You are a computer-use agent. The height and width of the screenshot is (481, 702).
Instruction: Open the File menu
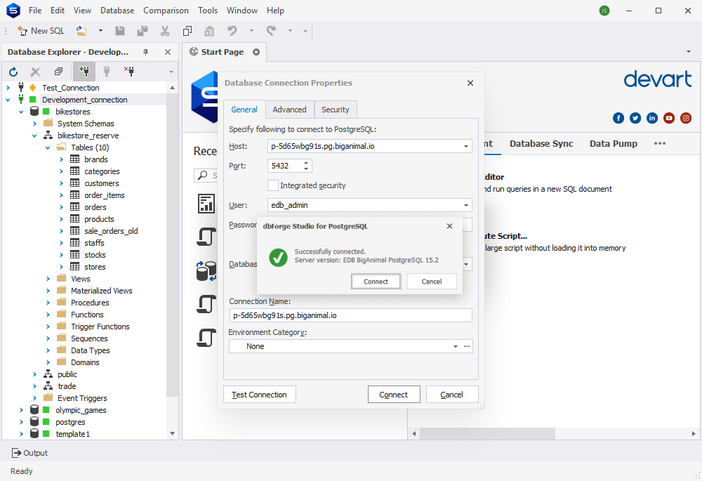click(35, 11)
